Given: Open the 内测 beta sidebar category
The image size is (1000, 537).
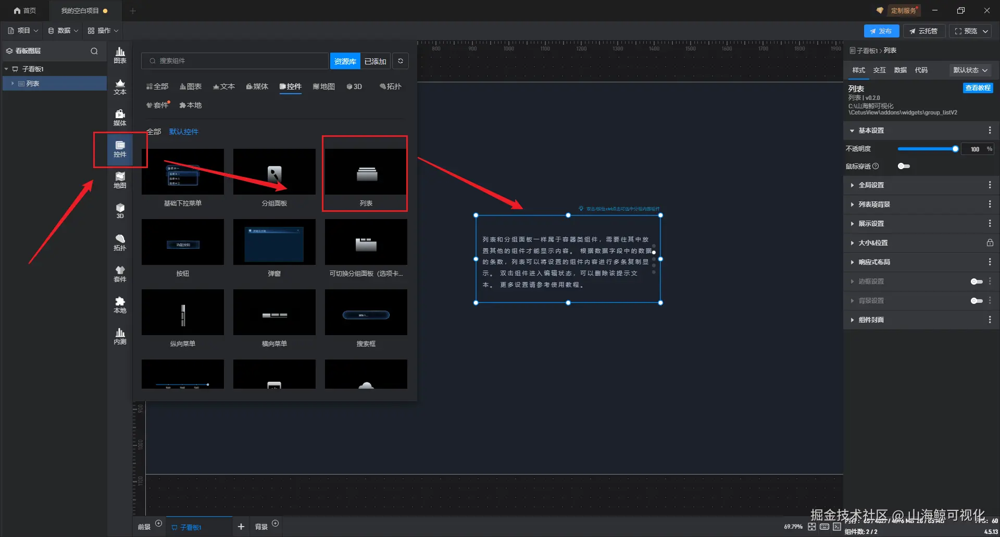Looking at the screenshot, I should pos(120,337).
